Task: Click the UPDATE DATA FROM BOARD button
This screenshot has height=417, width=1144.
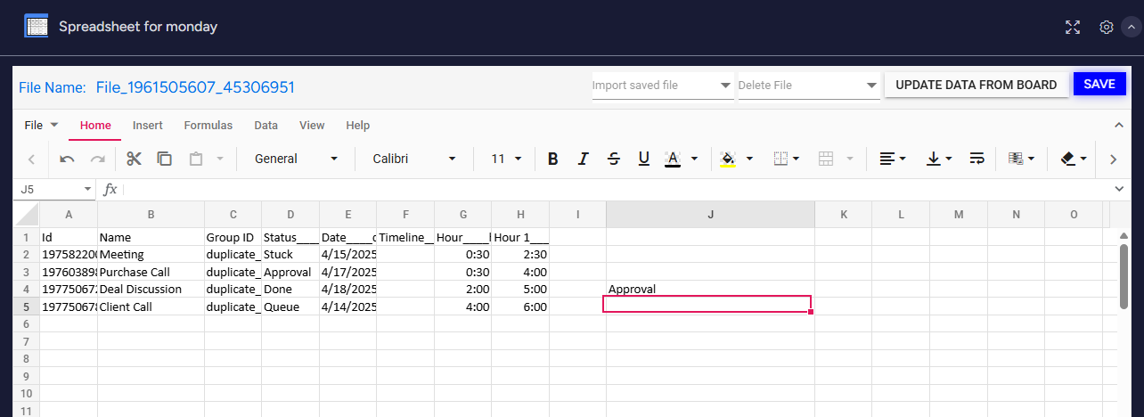Action: 976,85
